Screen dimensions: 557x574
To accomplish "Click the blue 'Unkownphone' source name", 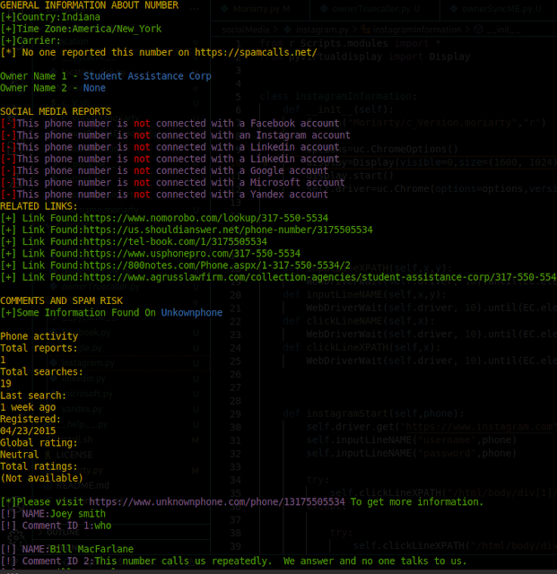I will [x=192, y=313].
